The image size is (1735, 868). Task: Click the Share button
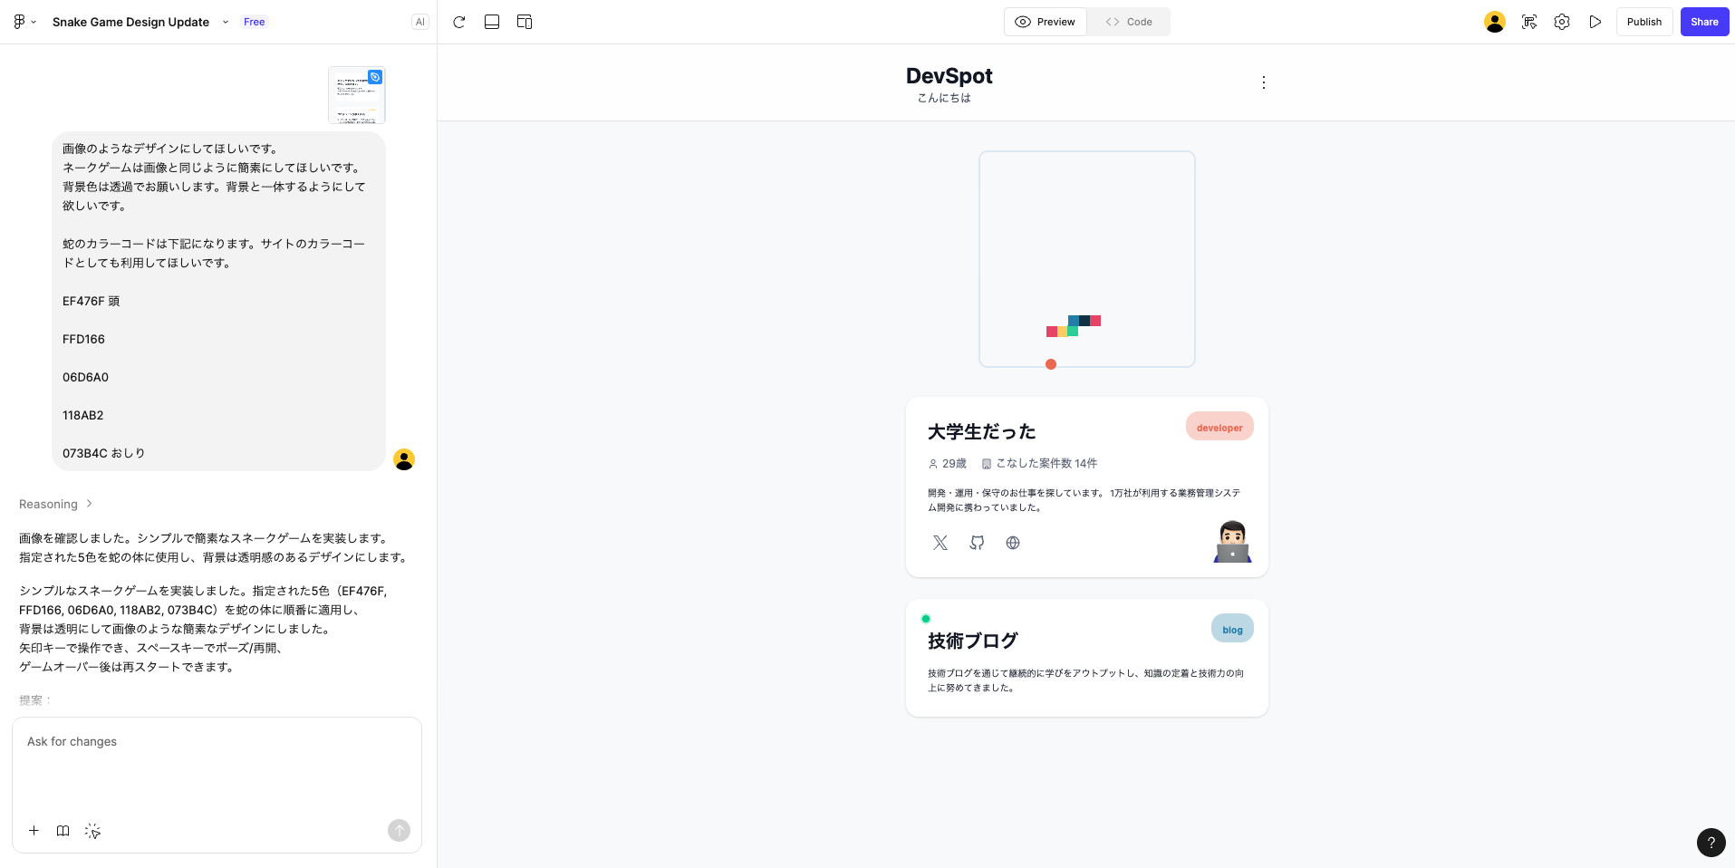tap(1704, 22)
